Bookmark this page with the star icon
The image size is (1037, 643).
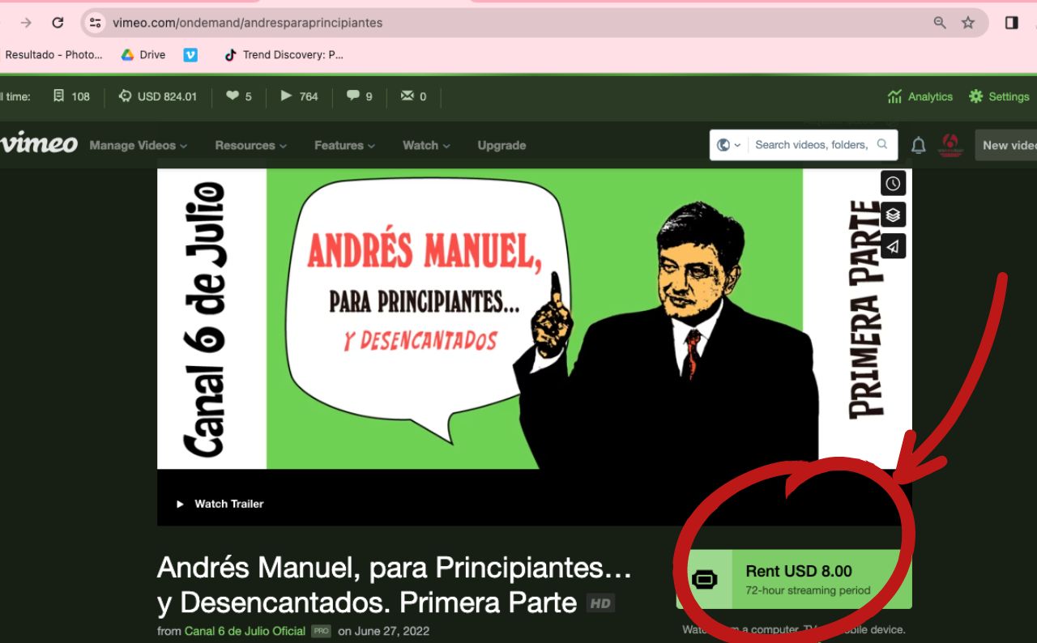[x=968, y=23]
